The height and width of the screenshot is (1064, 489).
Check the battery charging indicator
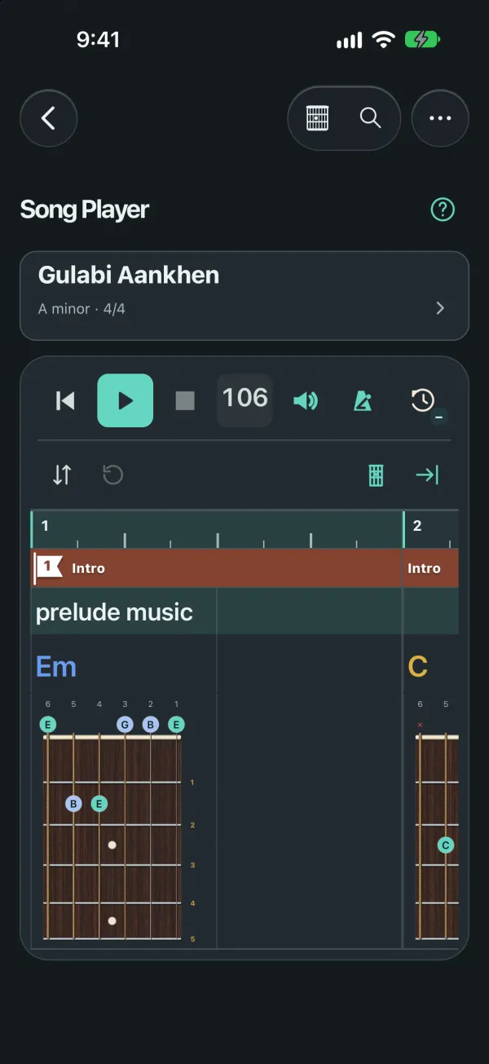(x=422, y=40)
